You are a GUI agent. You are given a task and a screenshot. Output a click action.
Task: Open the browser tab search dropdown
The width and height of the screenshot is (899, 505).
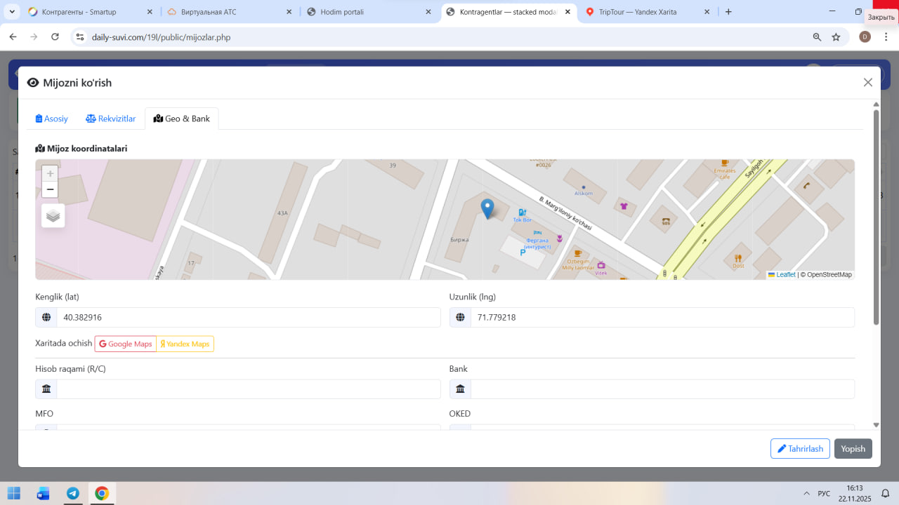13,12
